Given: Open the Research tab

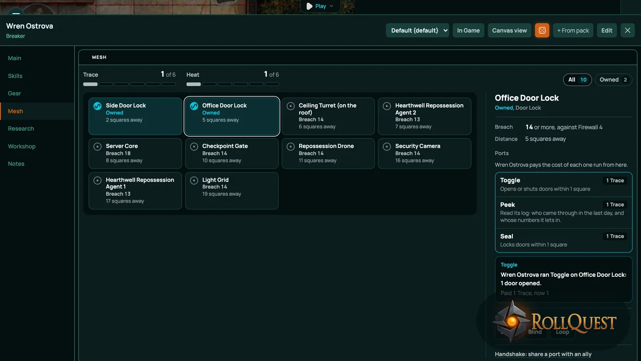Looking at the screenshot, I should [37, 129].
